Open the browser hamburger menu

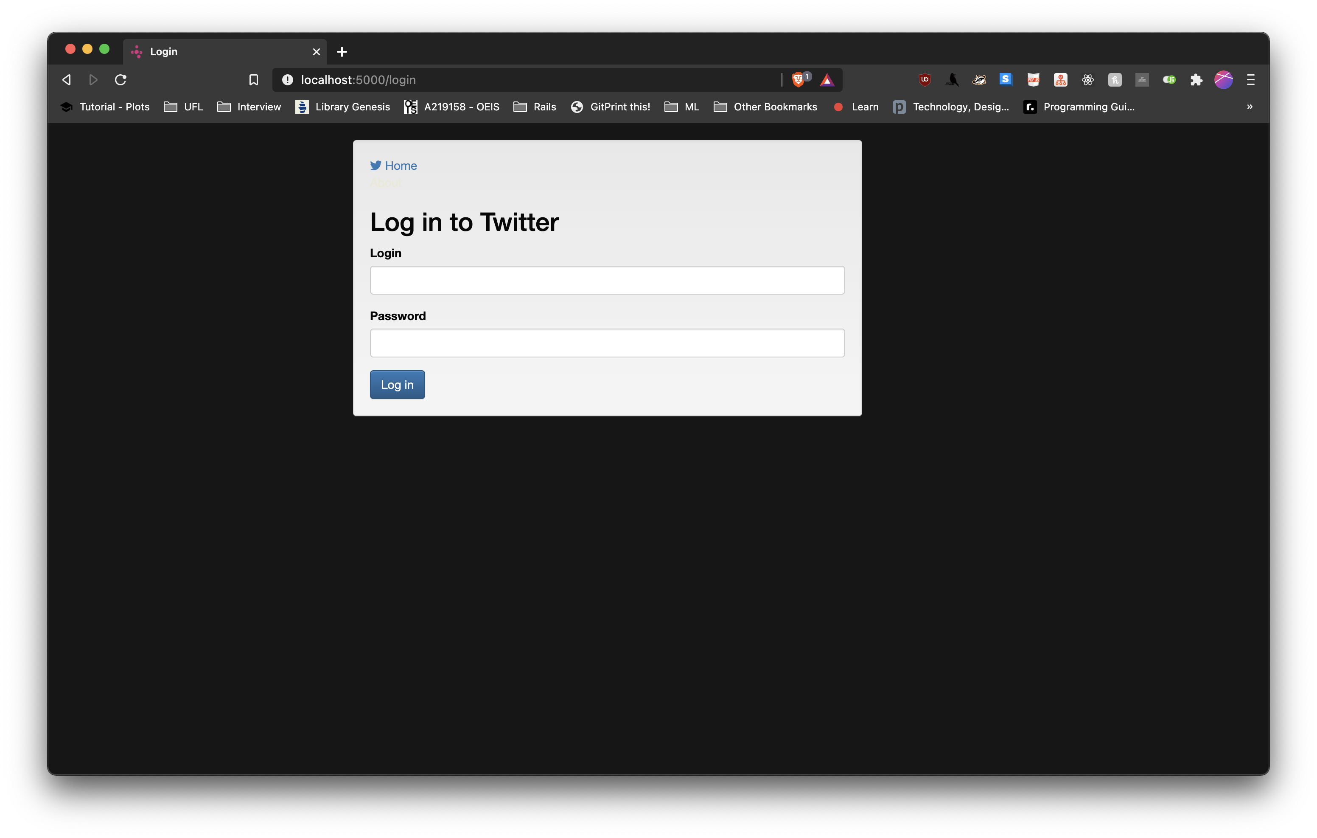(x=1250, y=80)
